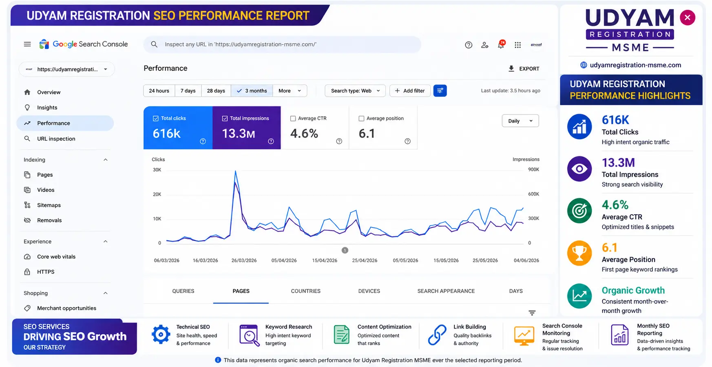Click the download icon next to EXPORT
This screenshot has width=712, height=367.
pyautogui.click(x=511, y=68)
